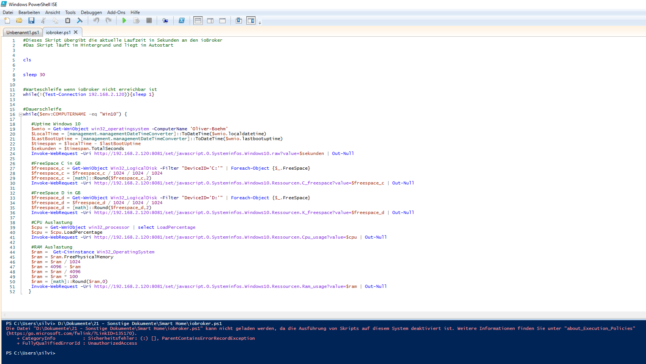Click the Cpu_usage Invoke-WebRequest line
Viewport: 646px width, 364px height.
(x=209, y=237)
